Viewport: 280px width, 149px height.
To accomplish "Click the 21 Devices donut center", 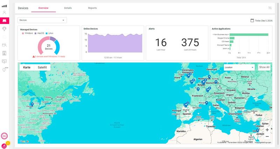I will (49, 47).
